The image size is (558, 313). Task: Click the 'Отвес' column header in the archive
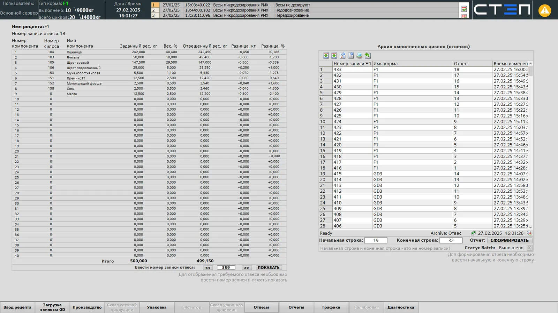pyautogui.click(x=473, y=64)
